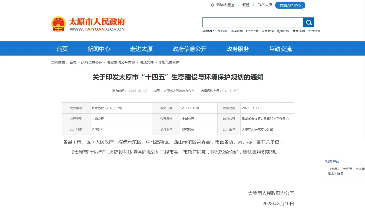365x209 pixels.
Task: Focus the site search input field
Action: click(252, 23)
